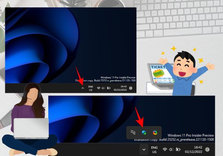Click the volume speaker icon in bottom screenshot

pyautogui.click(x=171, y=149)
